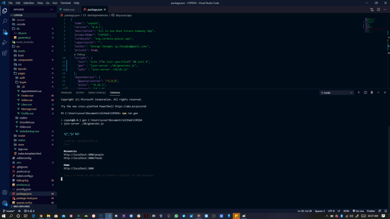
Task: Split the terminal pane
Action: (365, 92)
